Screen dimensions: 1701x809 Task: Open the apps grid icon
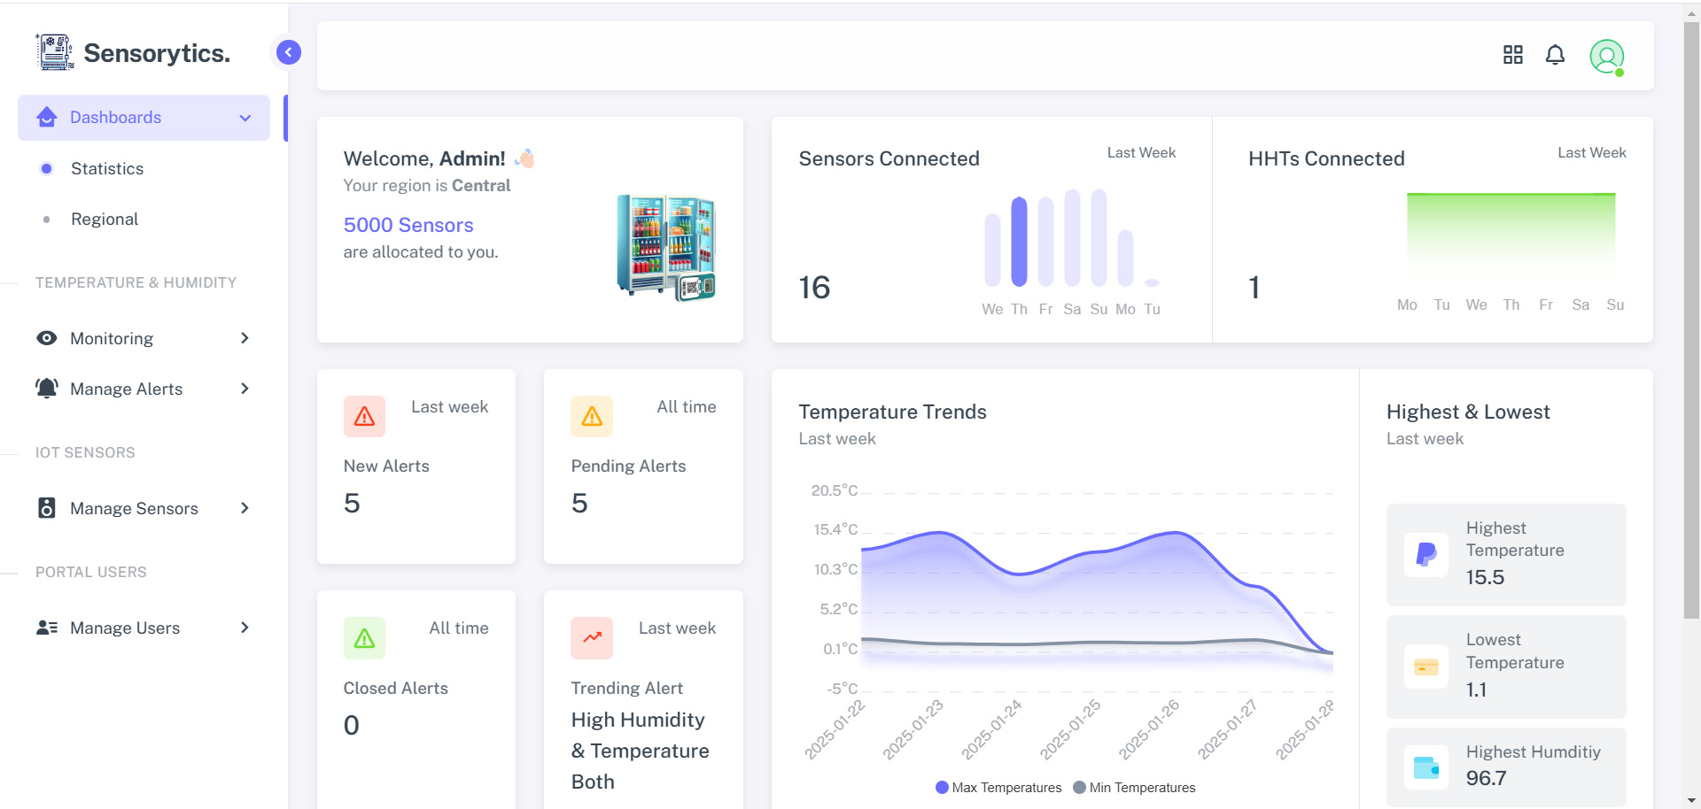(x=1512, y=56)
